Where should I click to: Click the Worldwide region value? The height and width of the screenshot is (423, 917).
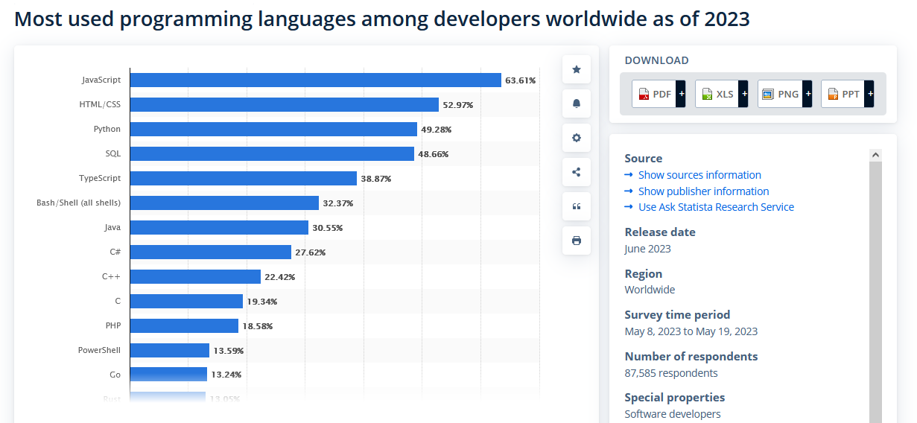(x=650, y=290)
